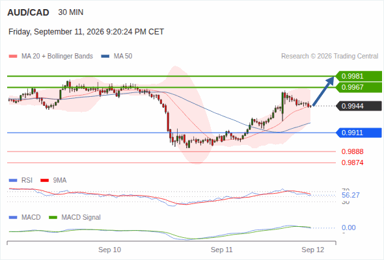Click the 0.9874 support level value

pyautogui.click(x=352, y=162)
